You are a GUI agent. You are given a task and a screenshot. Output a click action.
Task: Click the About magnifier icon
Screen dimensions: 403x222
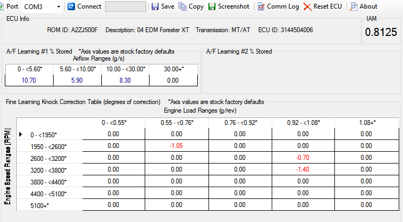click(353, 6)
